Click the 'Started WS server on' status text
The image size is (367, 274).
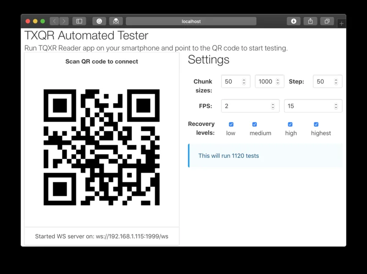[x=101, y=236]
